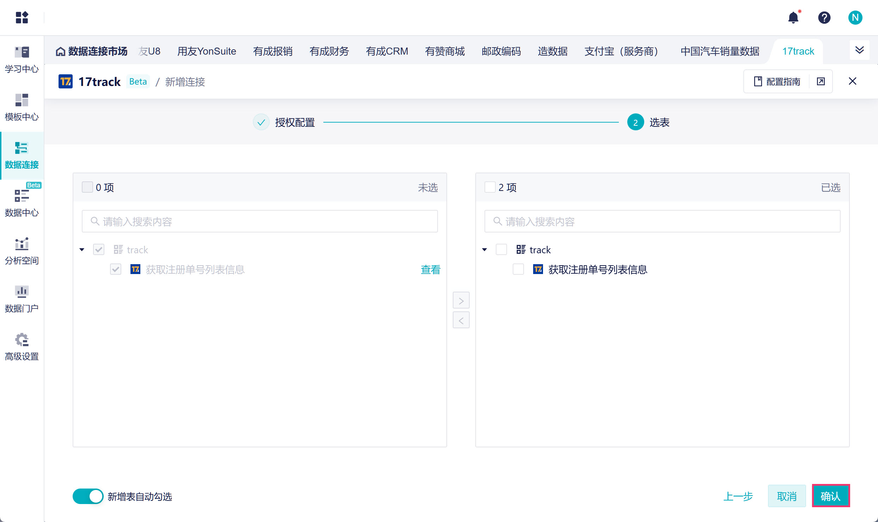The width and height of the screenshot is (878, 522).
Task: Close the 新增连接 panel with X
Action: 853,81
